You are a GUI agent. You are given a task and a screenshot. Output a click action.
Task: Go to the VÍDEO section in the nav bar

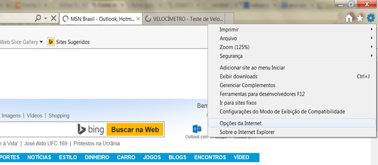pos(242,157)
